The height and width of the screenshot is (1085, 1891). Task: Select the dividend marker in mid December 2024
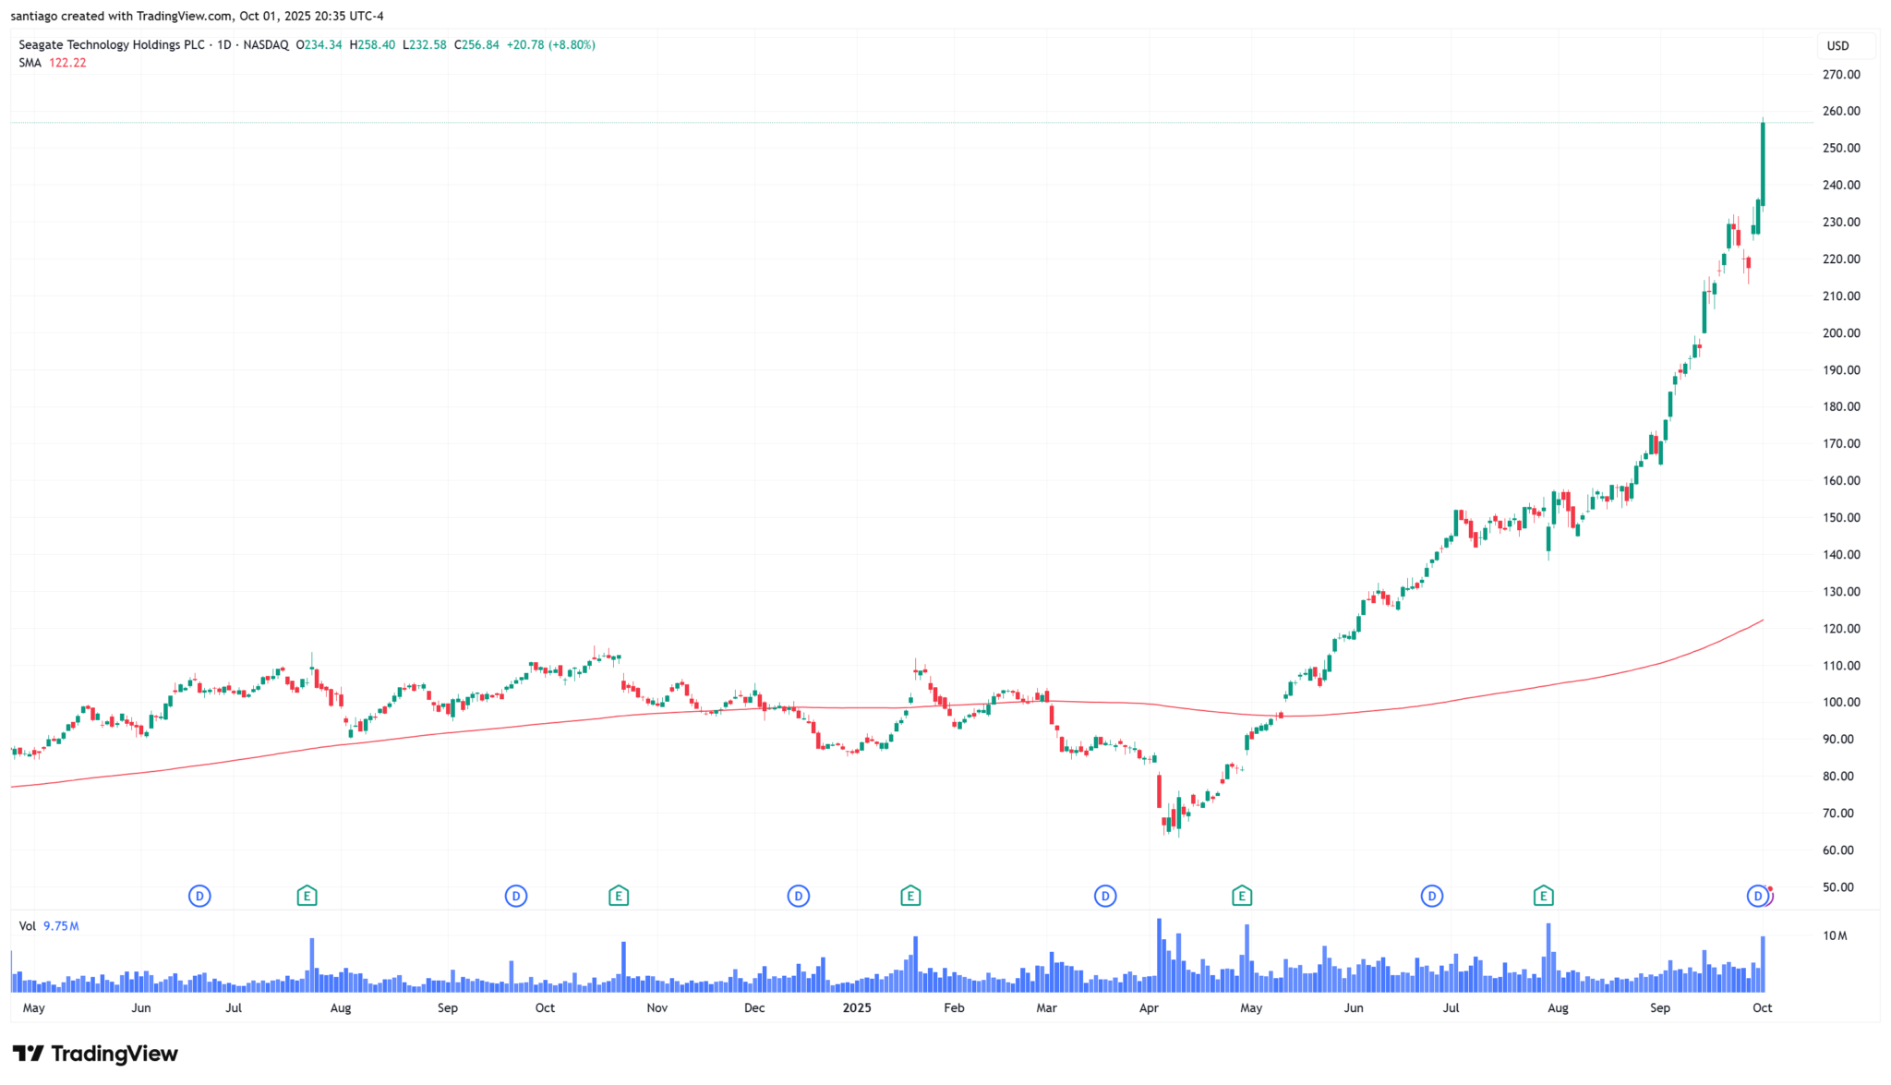tap(799, 896)
